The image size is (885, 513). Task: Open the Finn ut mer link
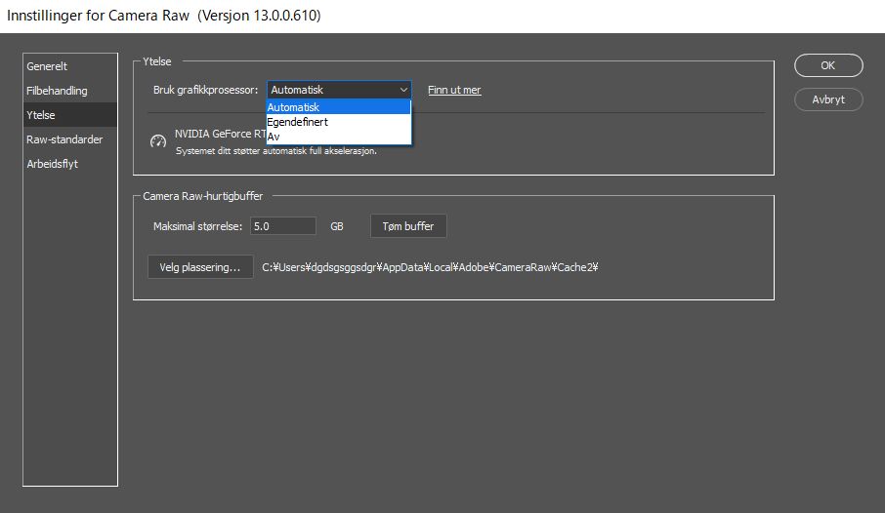(454, 90)
